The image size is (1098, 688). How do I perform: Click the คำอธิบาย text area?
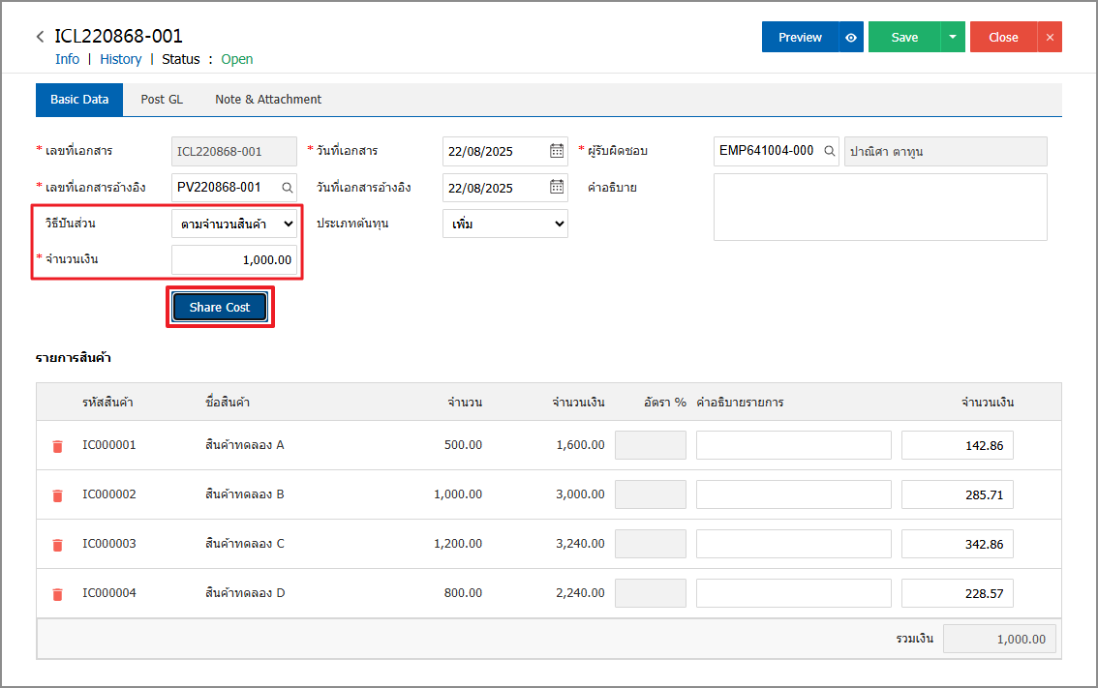[879, 207]
